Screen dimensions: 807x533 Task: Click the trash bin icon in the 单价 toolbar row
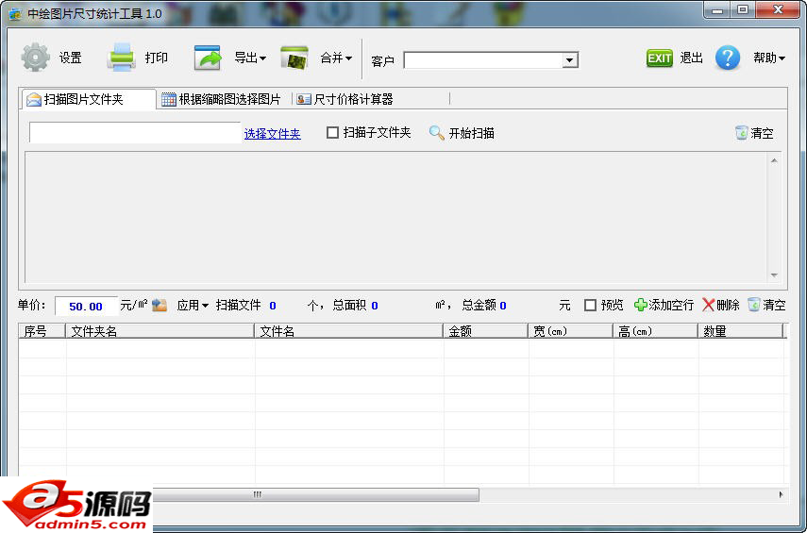coord(753,305)
